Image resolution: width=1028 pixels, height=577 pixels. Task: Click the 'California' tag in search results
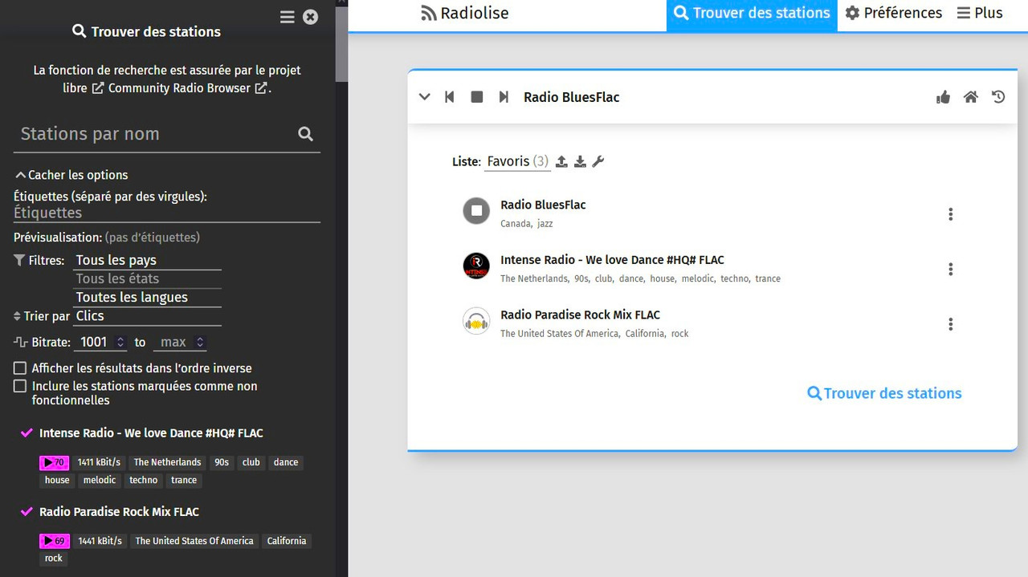287,541
